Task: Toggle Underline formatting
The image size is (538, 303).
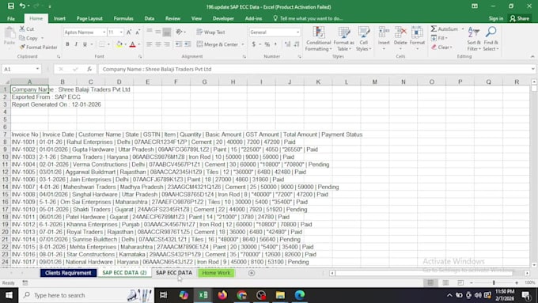Action: click(85, 44)
